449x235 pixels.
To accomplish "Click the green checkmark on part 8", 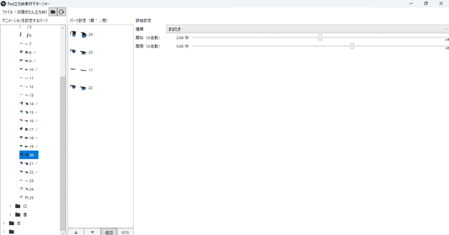I will (x=34, y=52).
